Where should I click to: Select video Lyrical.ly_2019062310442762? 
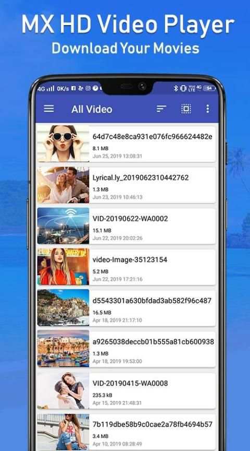click(141, 178)
